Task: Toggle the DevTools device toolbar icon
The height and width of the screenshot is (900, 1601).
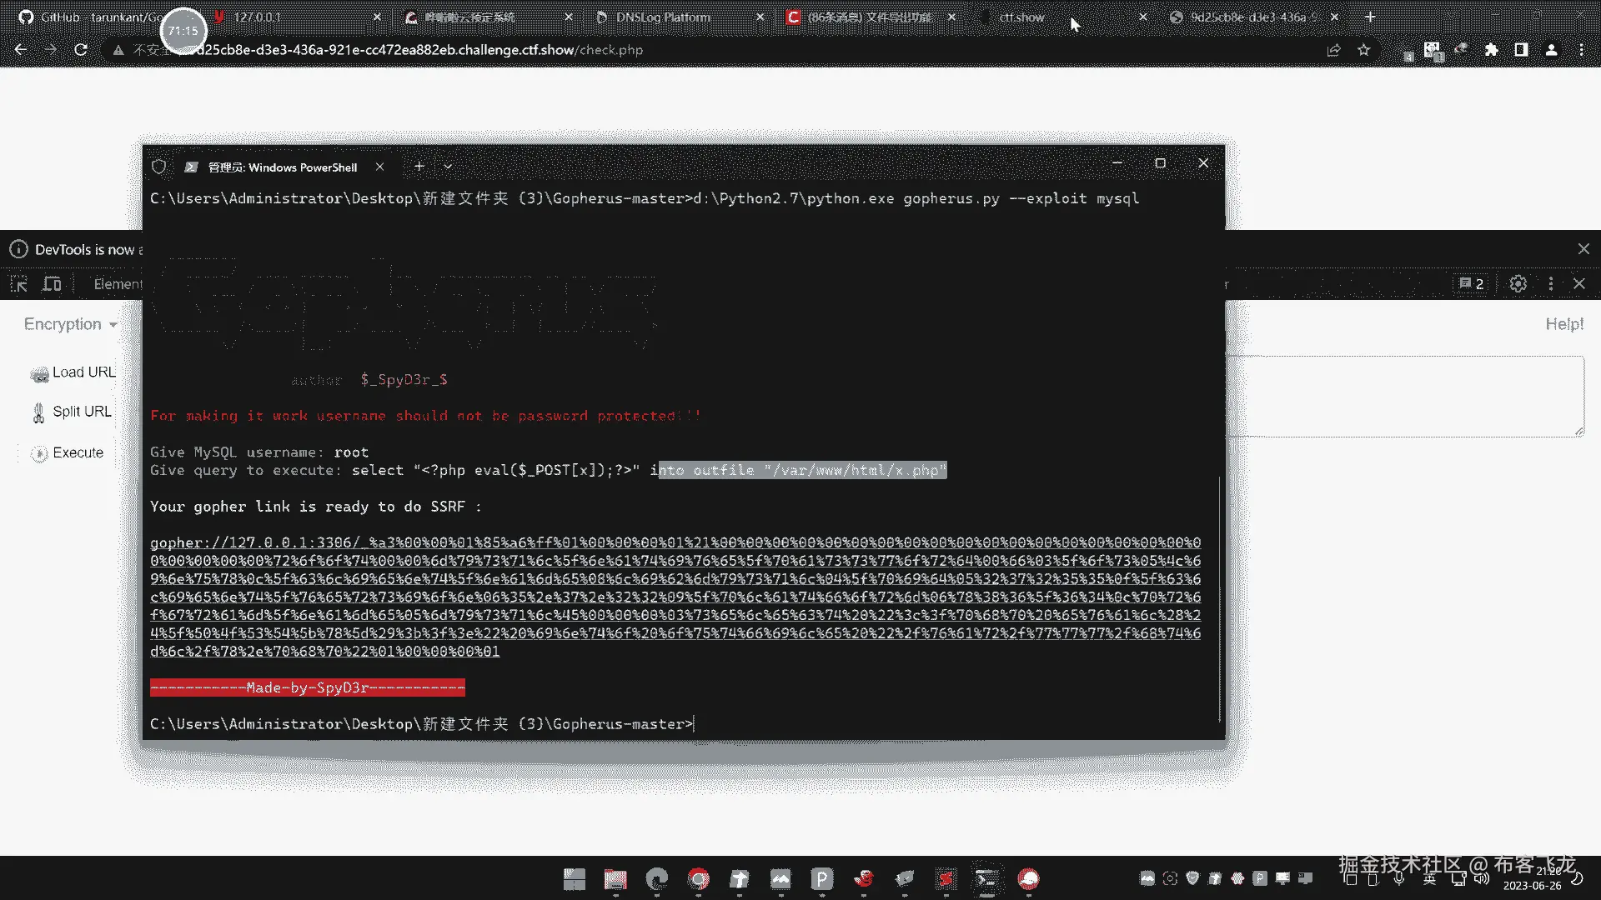Action: click(52, 284)
